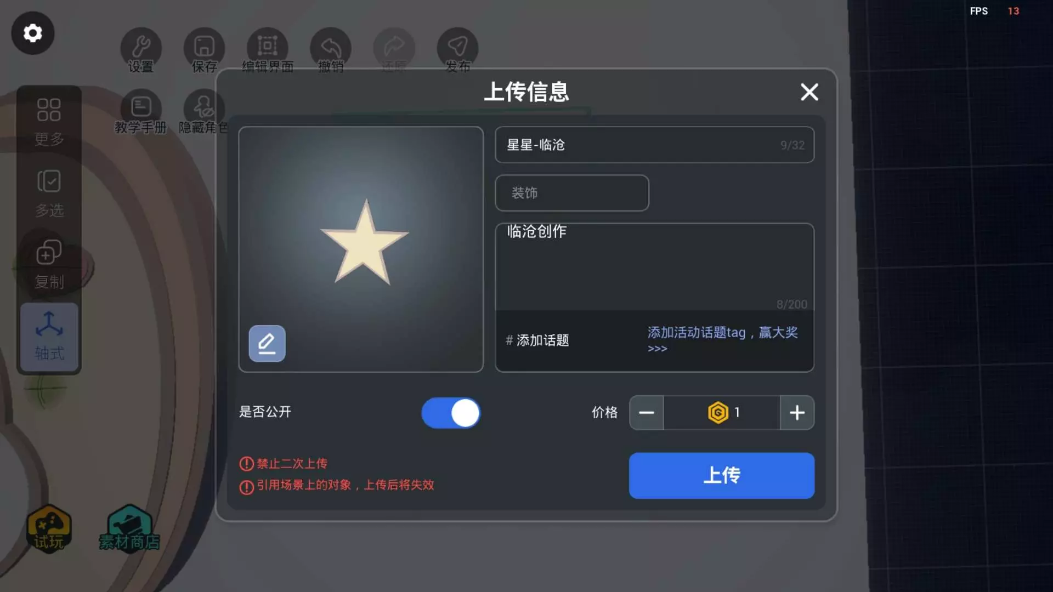The height and width of the screenshot is (592, 1053).
Task: Click the 添加话题 hashtag button
Action: 537,340
